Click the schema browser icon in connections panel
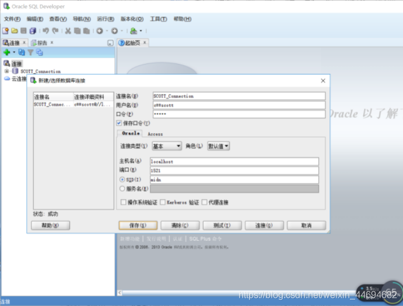Viewport: 403px width, 306px height. 39,52
